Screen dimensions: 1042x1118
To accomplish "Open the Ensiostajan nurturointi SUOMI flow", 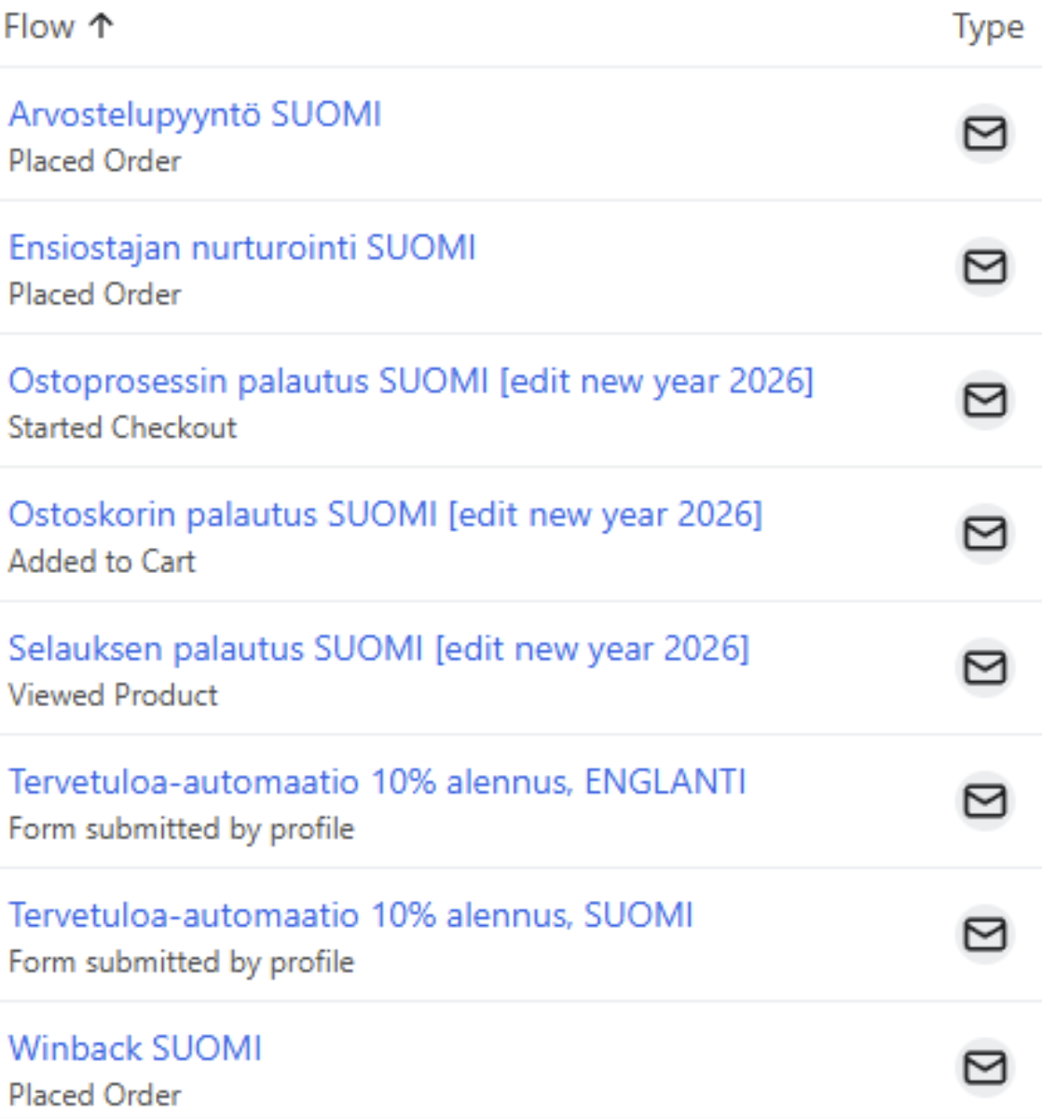I will pyautogui.click(x=241, y=248).
